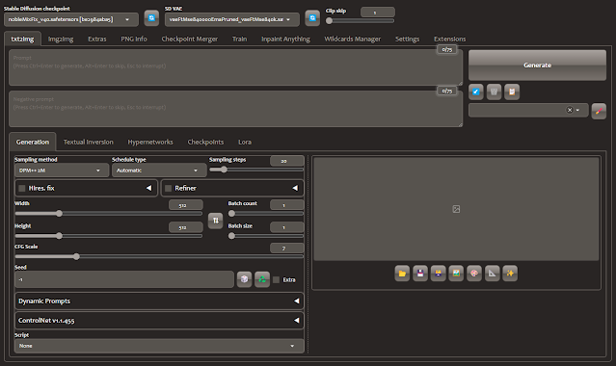The width and height of the screenshot is (616, 366).
Task: Click the sparkle hires upscale icon
Action: point(510,274)
